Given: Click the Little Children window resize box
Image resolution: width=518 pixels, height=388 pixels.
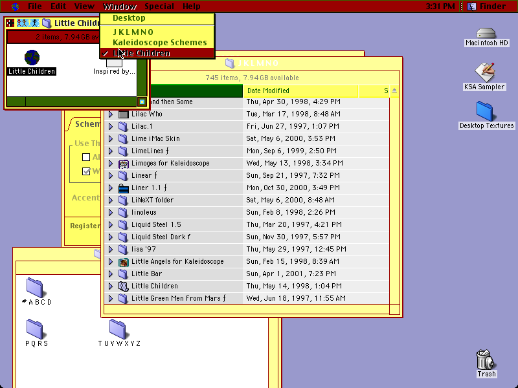Looking at the screenshot, I should [x=142, y=102].
